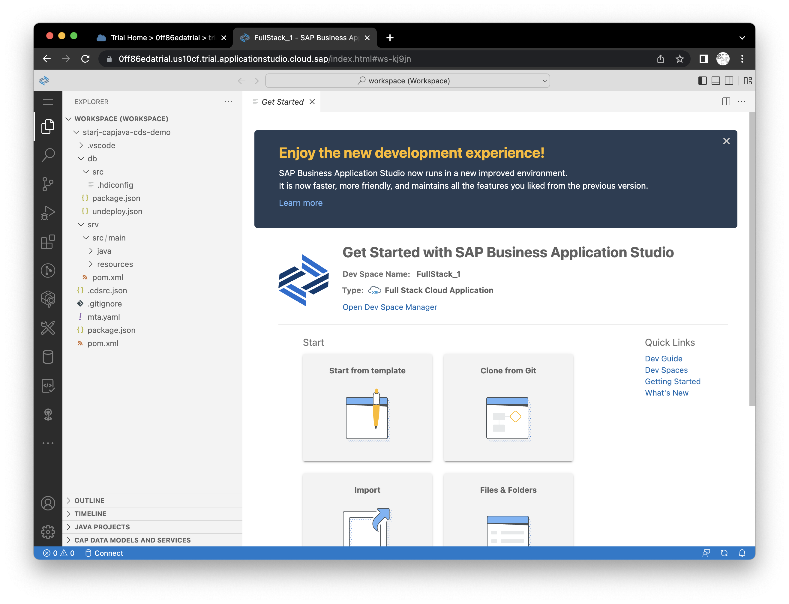Screen dimensions: 789x604
Task: Open the Run and Debug view
Action: (x=48, y=212)
